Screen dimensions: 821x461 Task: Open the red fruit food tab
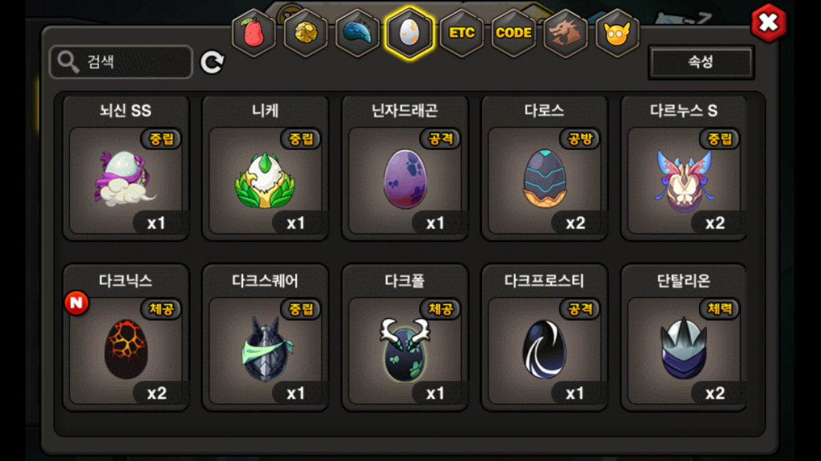click(254, 33)
